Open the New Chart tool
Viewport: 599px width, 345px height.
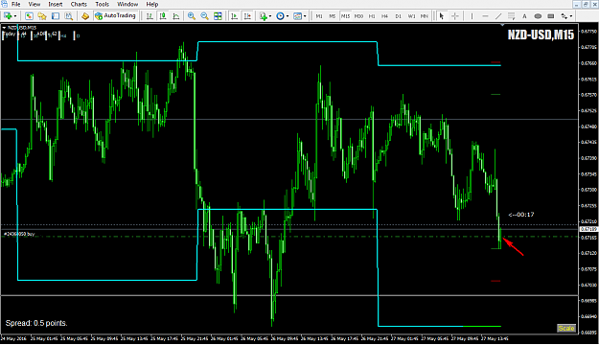8,16
